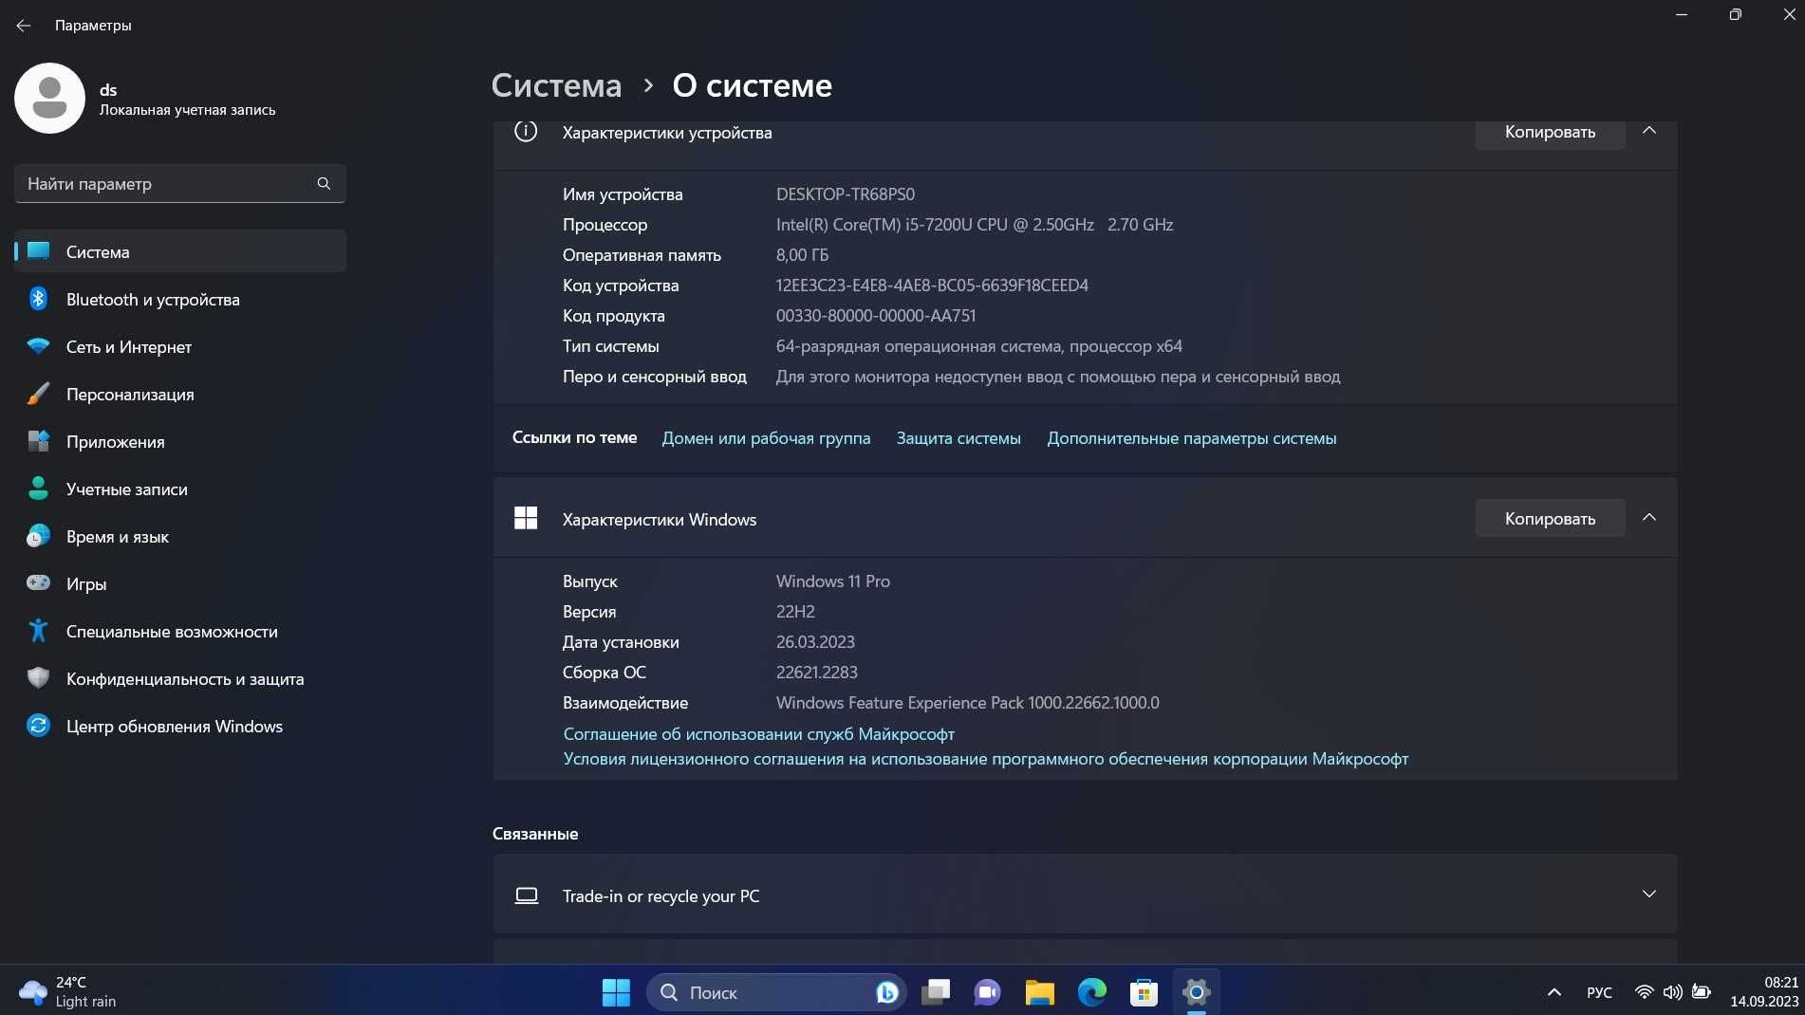The image size is (1805, 1015).
Task: Click the info icon beside Характеристики устройства
Action: (x=526, y=132)
